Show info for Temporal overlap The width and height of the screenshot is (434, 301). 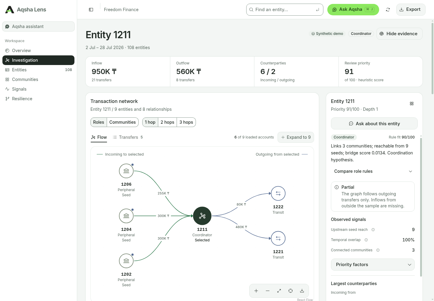366,240
